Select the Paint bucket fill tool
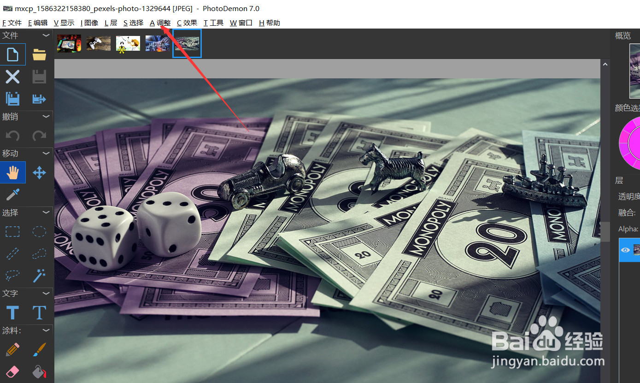Viewport: 640px width, 383px height. point(39,371)
